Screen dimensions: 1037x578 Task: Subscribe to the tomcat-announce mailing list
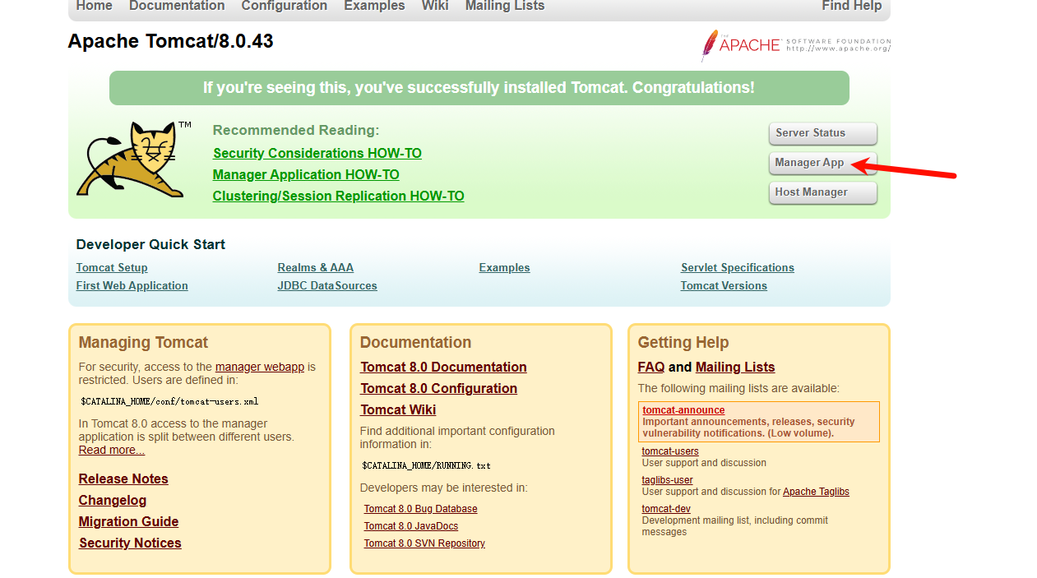click(683, 409)
